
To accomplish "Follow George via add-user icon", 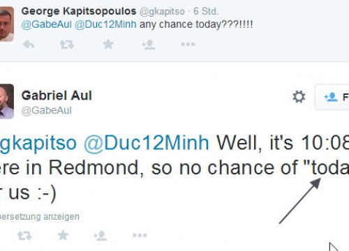I will 148,44.
